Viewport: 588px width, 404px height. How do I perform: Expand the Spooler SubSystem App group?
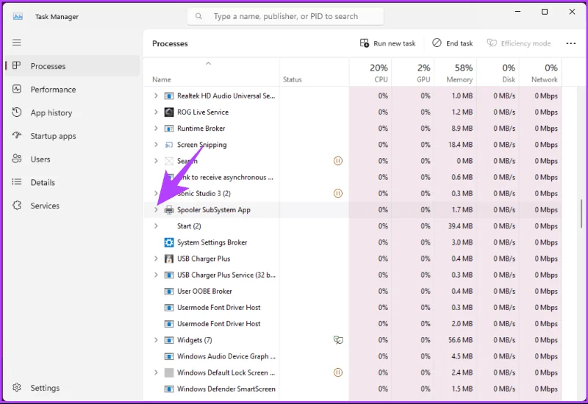[156, 210]
